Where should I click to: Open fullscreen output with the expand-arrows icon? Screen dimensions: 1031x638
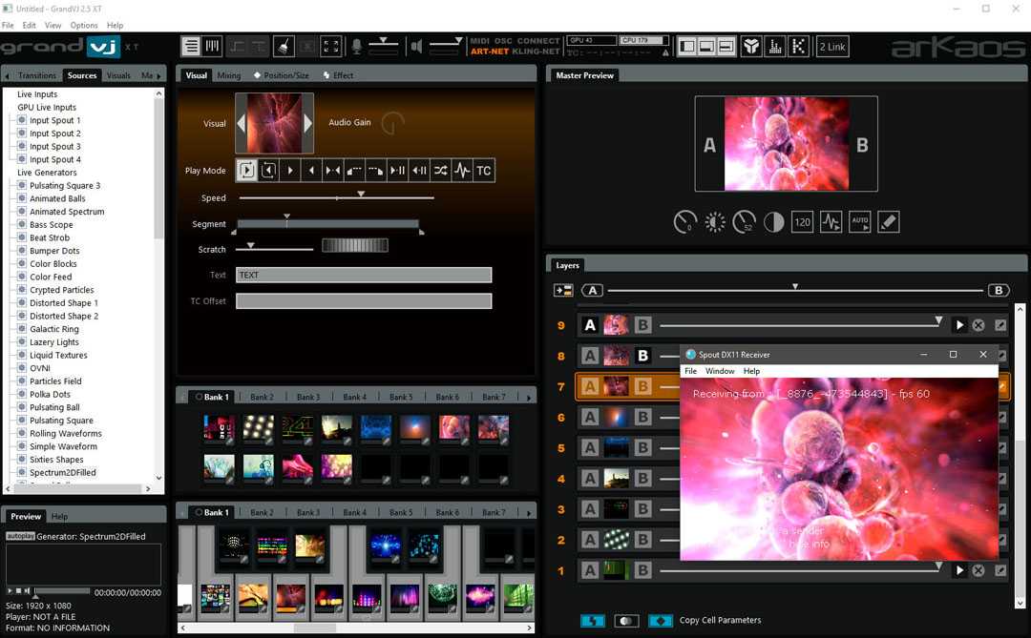point(331,46)
